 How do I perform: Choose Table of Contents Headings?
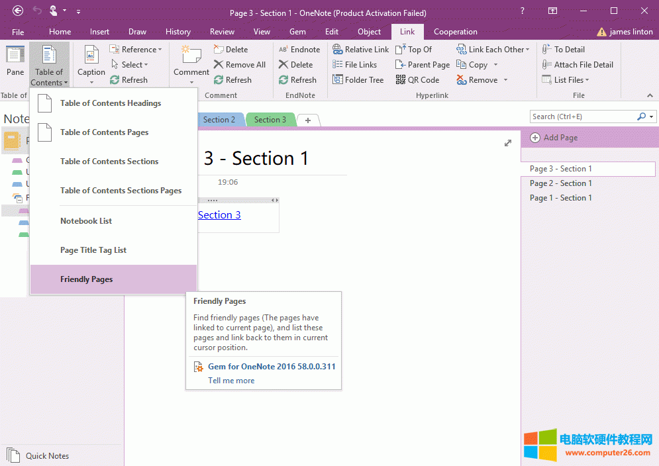coord(111,103)
